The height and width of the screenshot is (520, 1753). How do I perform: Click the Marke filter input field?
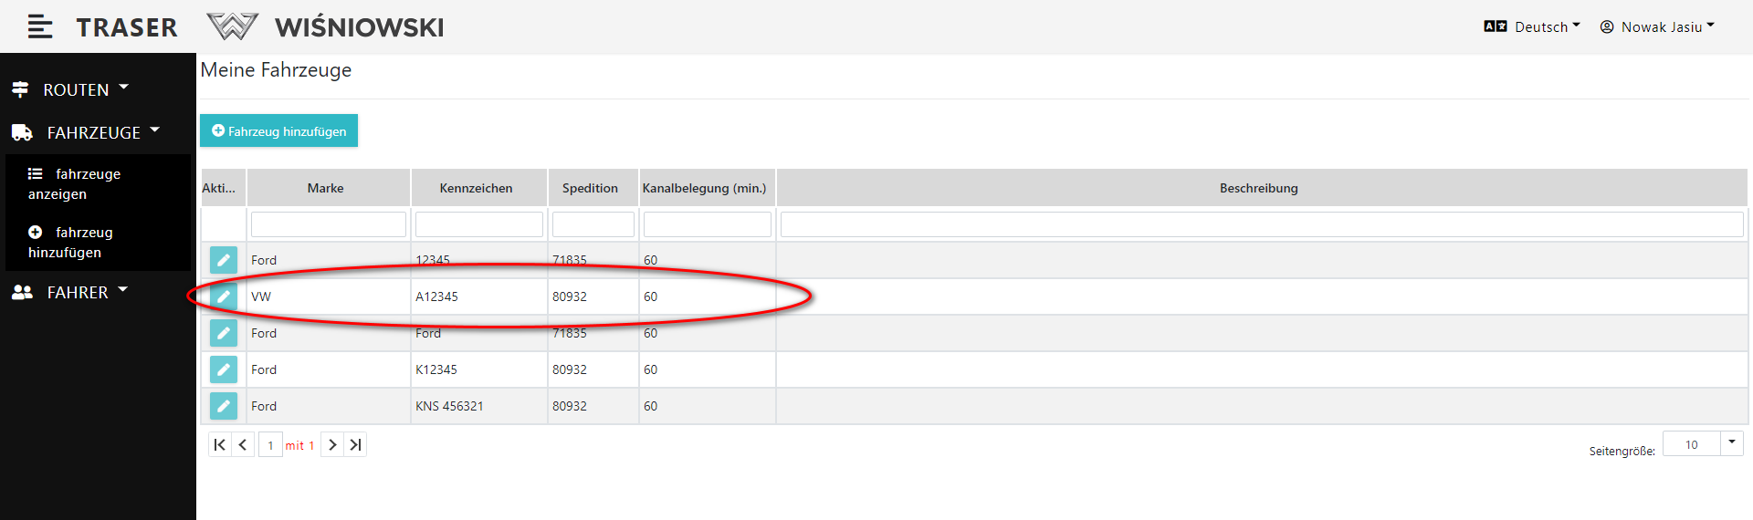(329, 224)
